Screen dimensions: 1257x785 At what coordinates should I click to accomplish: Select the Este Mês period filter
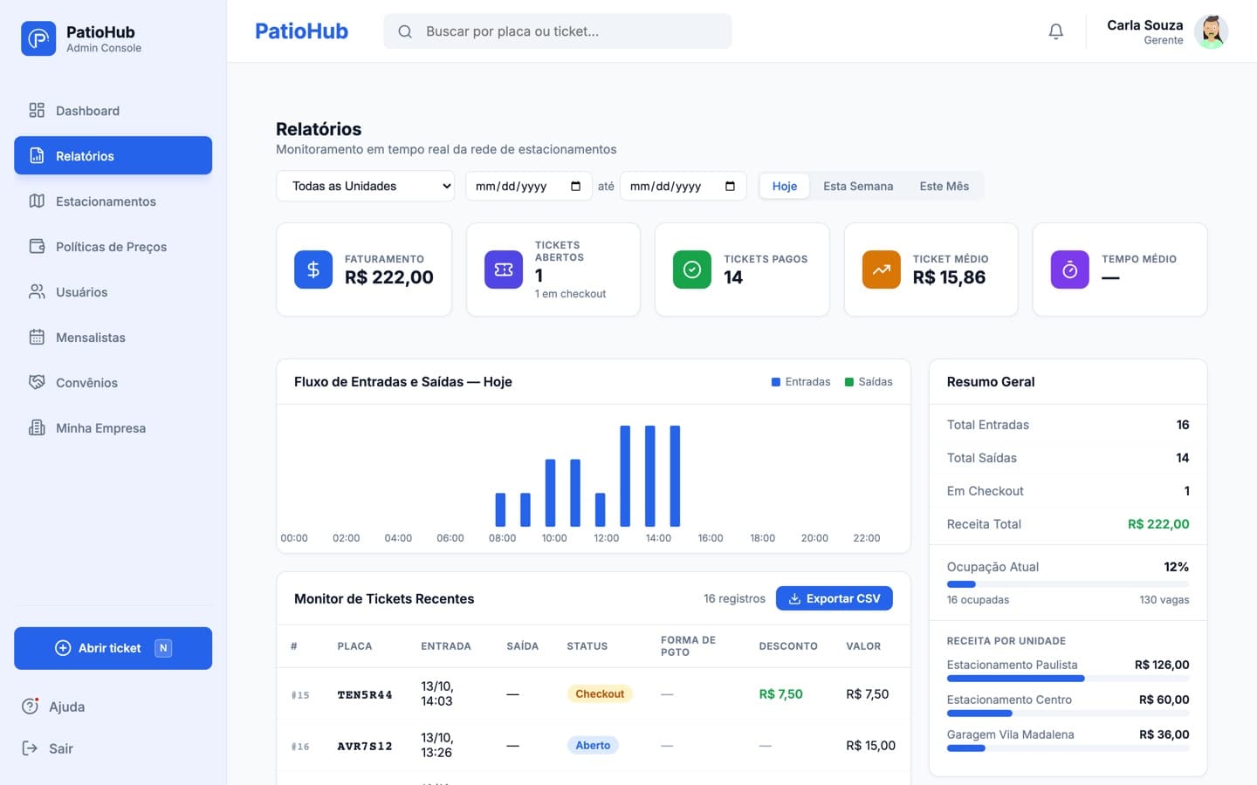point(944,186)
